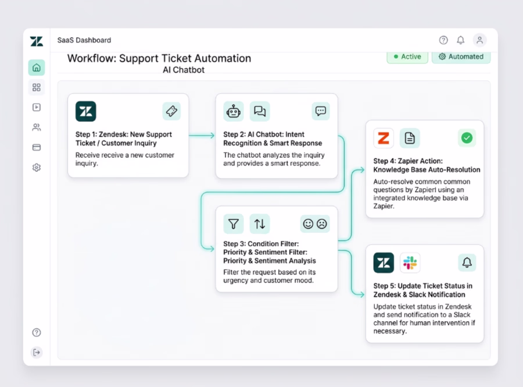Click the up-down arrows icon in Step 3
The height and width of the screenshot is (387, 523).
tap(260, 223)
